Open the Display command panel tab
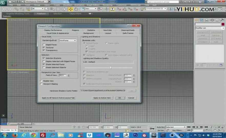This screenshot has width=226, height=138. (217, 20)
